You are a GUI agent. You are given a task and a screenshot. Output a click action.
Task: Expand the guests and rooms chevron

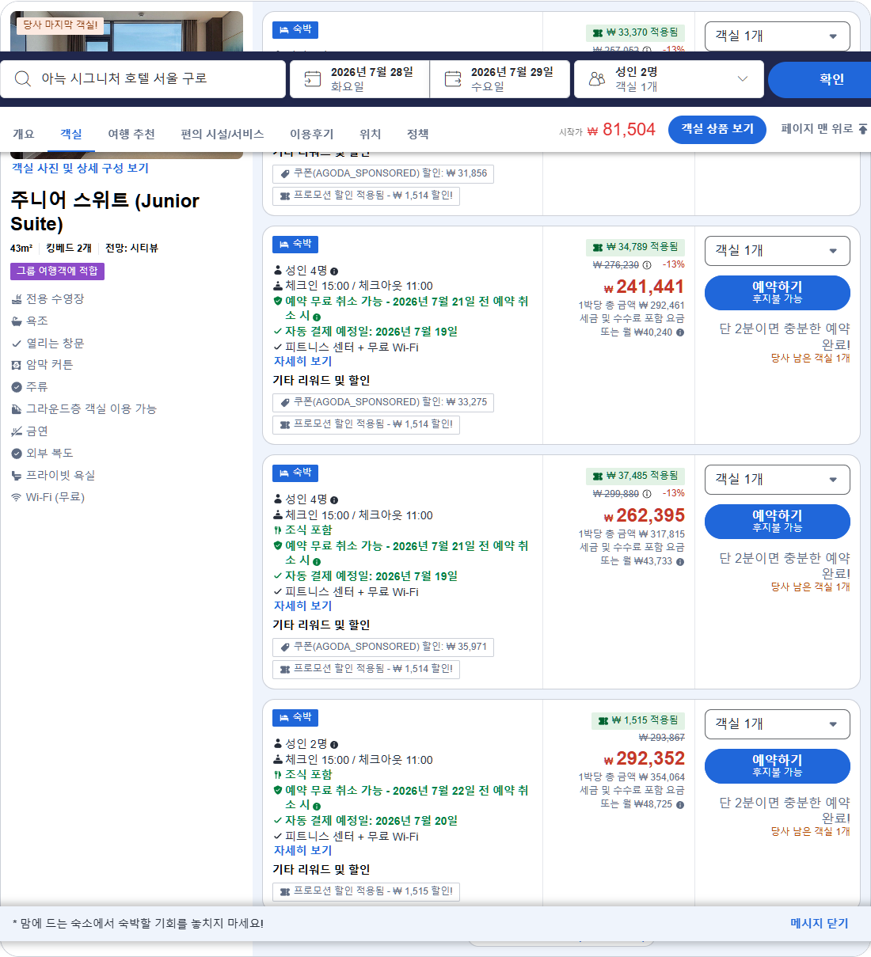click(742, 78)
